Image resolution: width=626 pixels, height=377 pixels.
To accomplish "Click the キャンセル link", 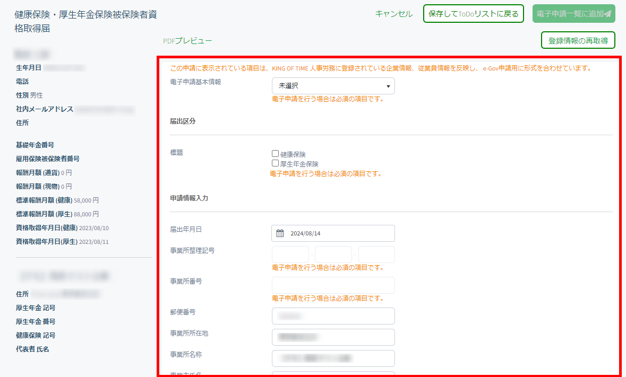I will [393, 14].
